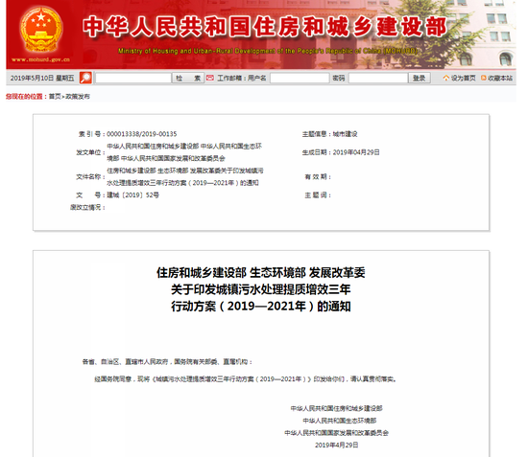This screenshot has width=528, height=457.
Task: Click the bold heading line 住房和城乡建设部 生态环境部 发展改革委
Action: pyautogui.click(x=261, y=272)
